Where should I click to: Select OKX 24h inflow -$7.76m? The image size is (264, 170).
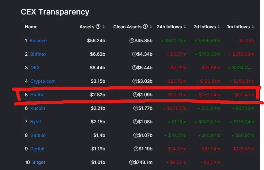[x=177, y=68]
